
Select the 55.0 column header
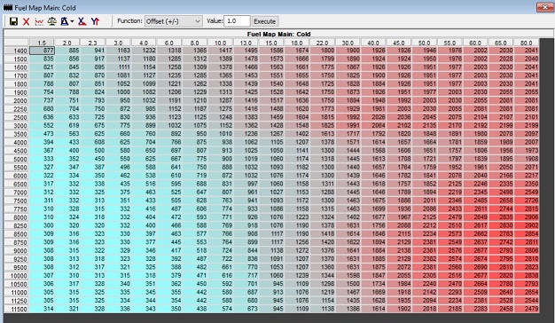449,43
